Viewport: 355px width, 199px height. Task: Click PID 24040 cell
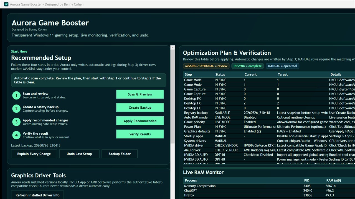point(308,191)
